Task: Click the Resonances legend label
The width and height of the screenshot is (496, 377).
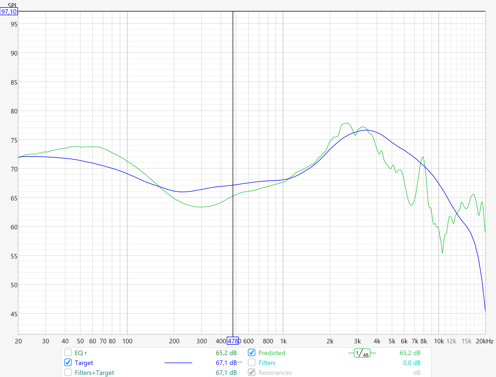Action: [x=275, y=373]
